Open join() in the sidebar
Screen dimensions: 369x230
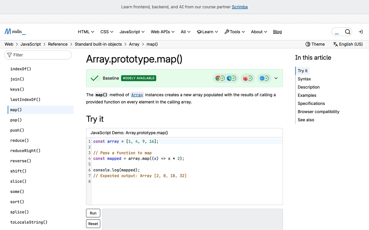click(x=17, y=79)
